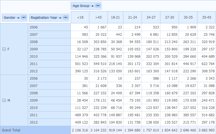
Task: Click the Grand Total cell 919 144
Action: [x=115, y=130]
